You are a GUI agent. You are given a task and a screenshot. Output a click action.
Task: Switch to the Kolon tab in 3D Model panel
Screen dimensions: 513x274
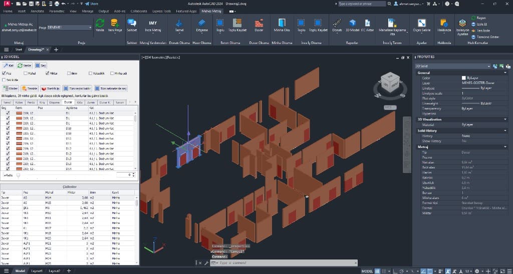pyautogui.click(x=20, y=102)
